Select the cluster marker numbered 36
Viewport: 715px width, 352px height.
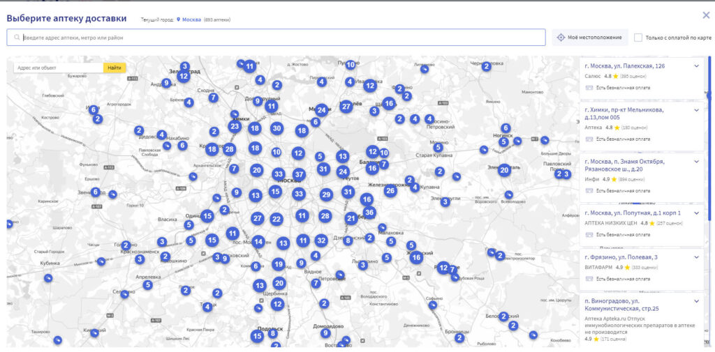coord(369,213)
